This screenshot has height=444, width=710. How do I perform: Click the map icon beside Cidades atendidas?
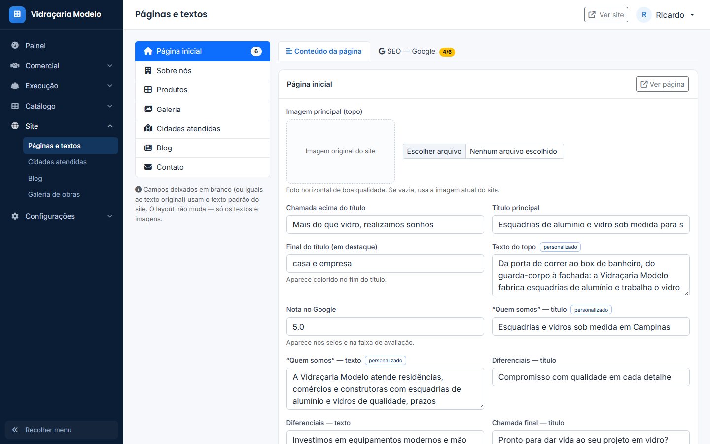click(x=148, y=128)
